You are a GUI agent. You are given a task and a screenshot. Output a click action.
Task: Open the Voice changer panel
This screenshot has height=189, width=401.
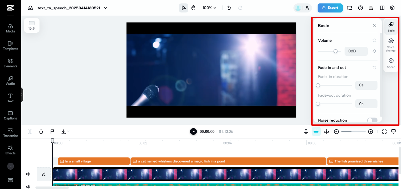click(391, 44)
